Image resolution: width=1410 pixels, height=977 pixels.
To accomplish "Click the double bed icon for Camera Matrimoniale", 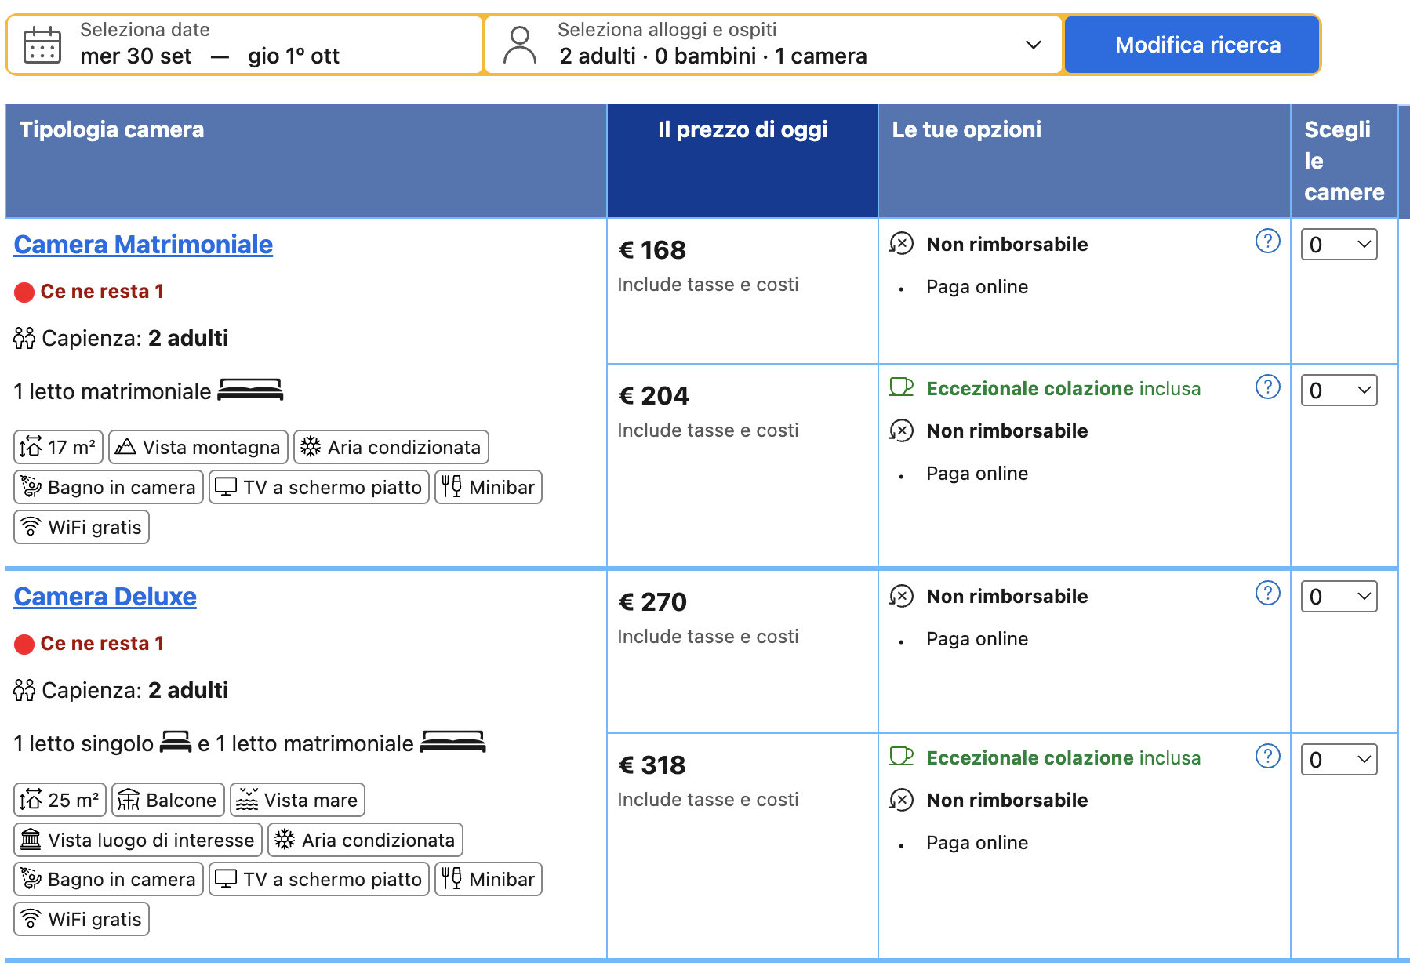I will pos(250,390).
